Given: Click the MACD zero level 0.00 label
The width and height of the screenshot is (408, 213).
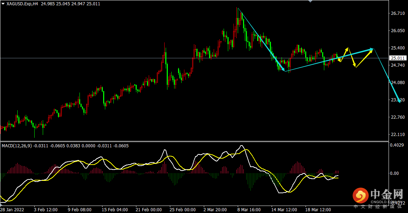Looking at the screenshot, I should pyautogui.click(x=394, y=173).
